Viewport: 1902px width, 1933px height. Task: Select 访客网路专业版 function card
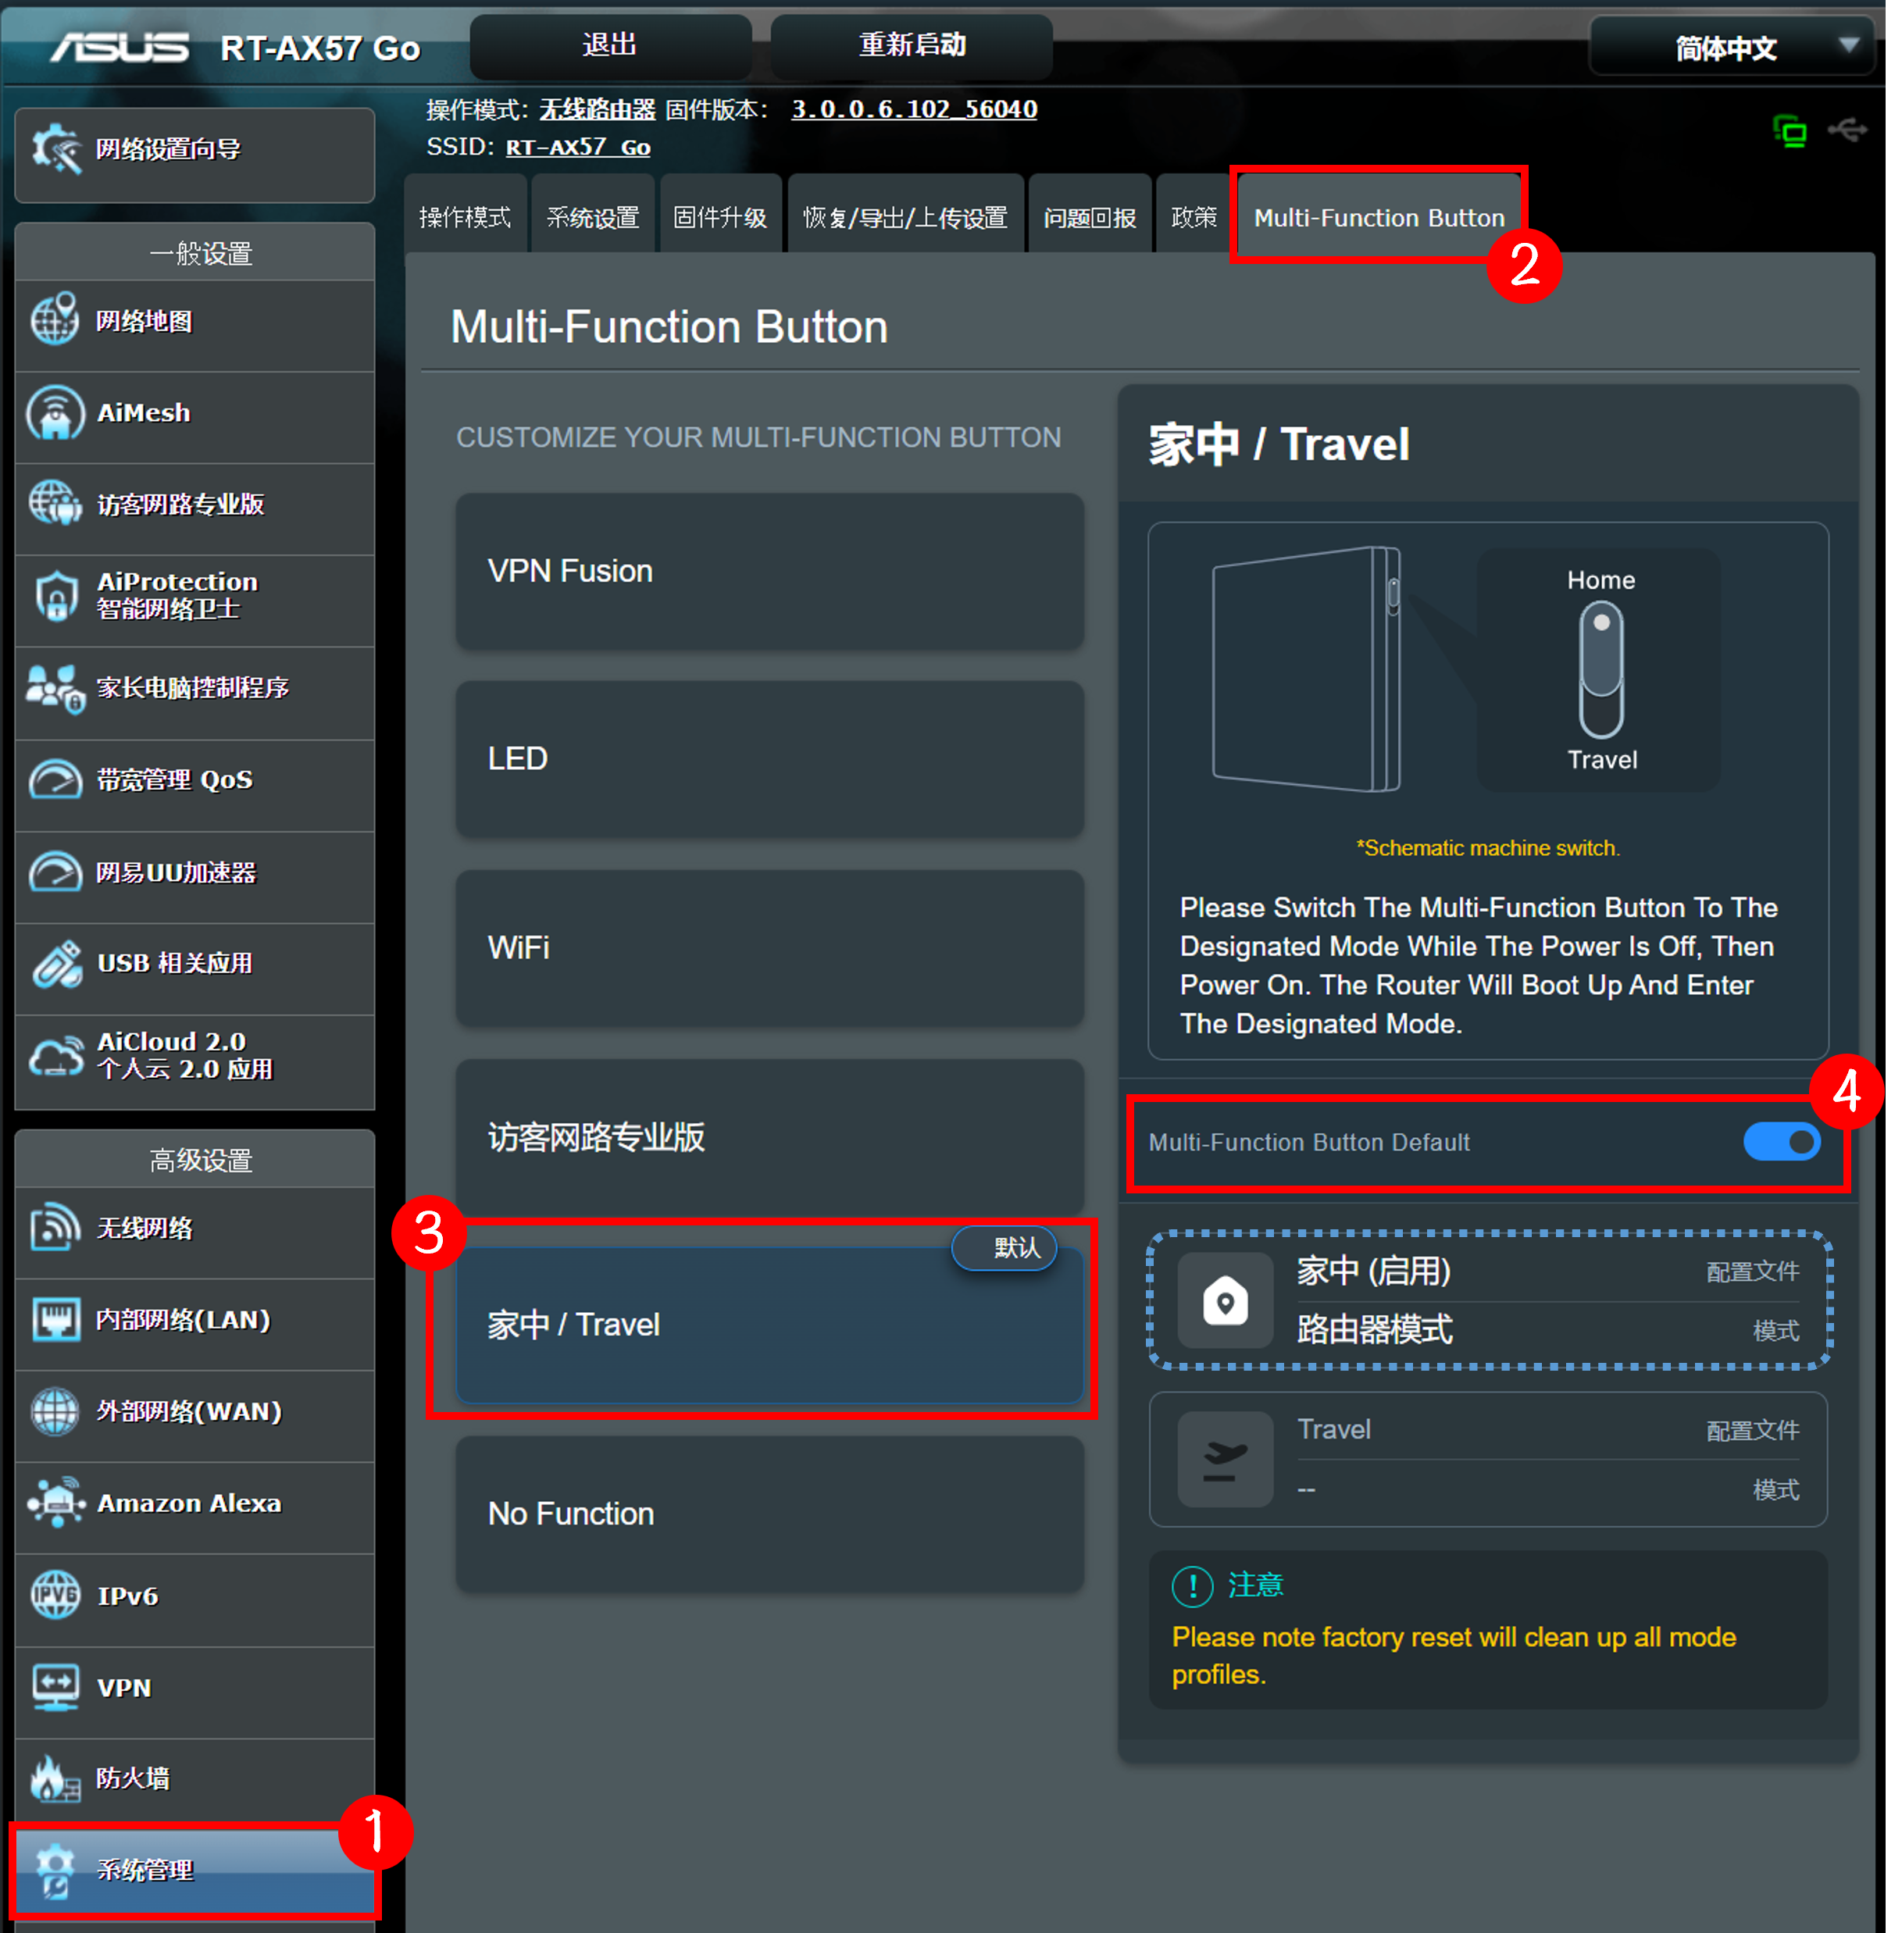click(769, 1136)
